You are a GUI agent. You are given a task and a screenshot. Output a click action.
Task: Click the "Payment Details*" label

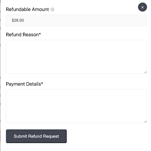[x=24, y=84]
